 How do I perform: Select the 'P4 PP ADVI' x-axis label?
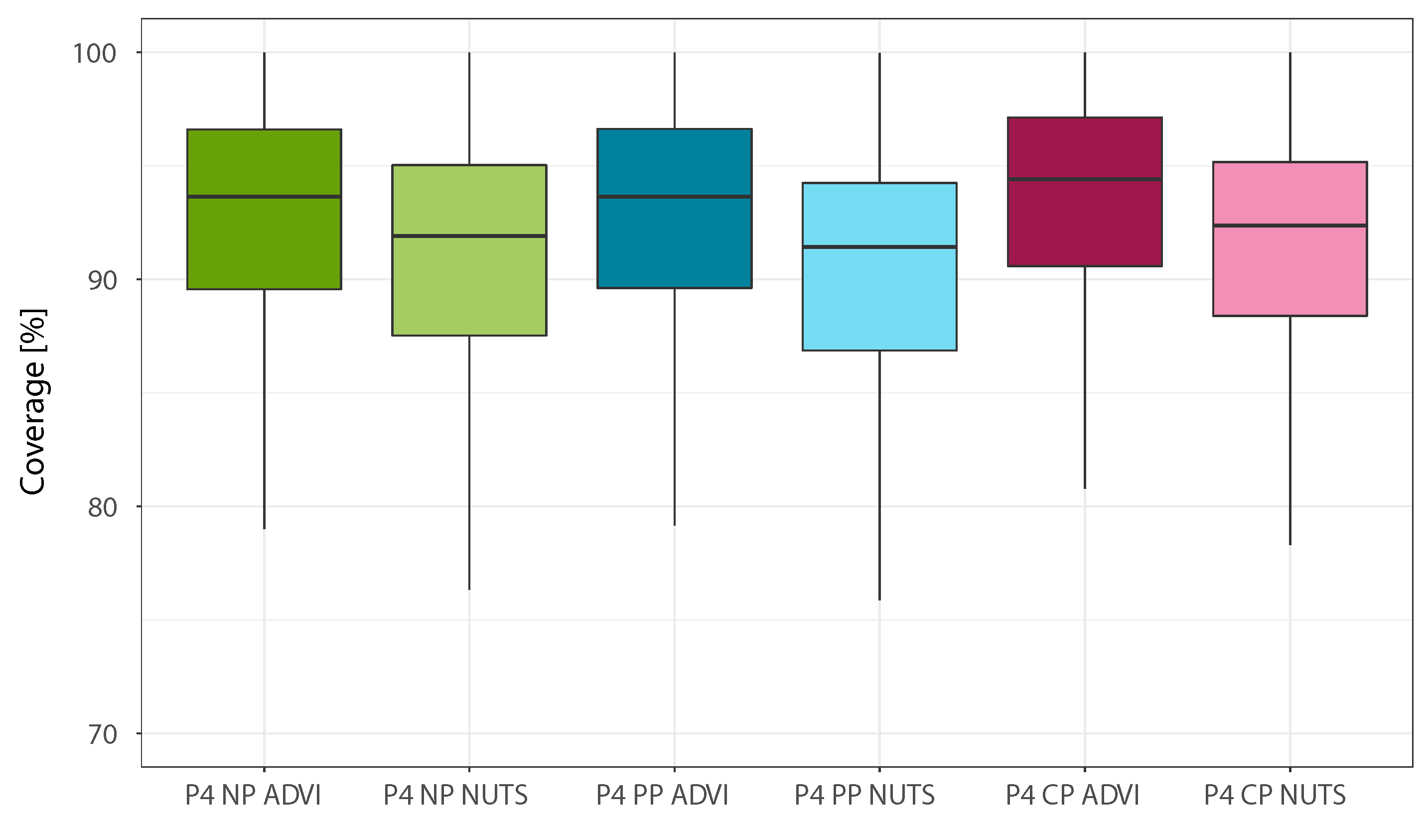pyautogui.click(x=662, y=795)
